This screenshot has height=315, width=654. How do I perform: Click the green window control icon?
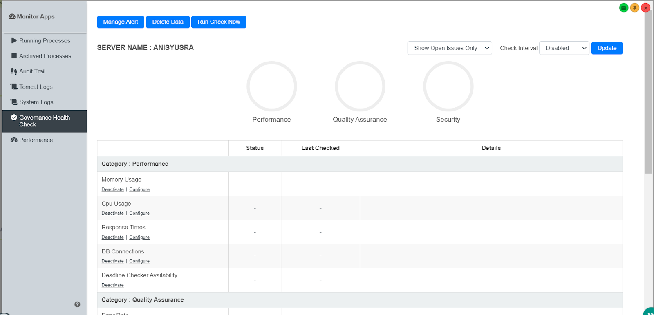[624, 8]
